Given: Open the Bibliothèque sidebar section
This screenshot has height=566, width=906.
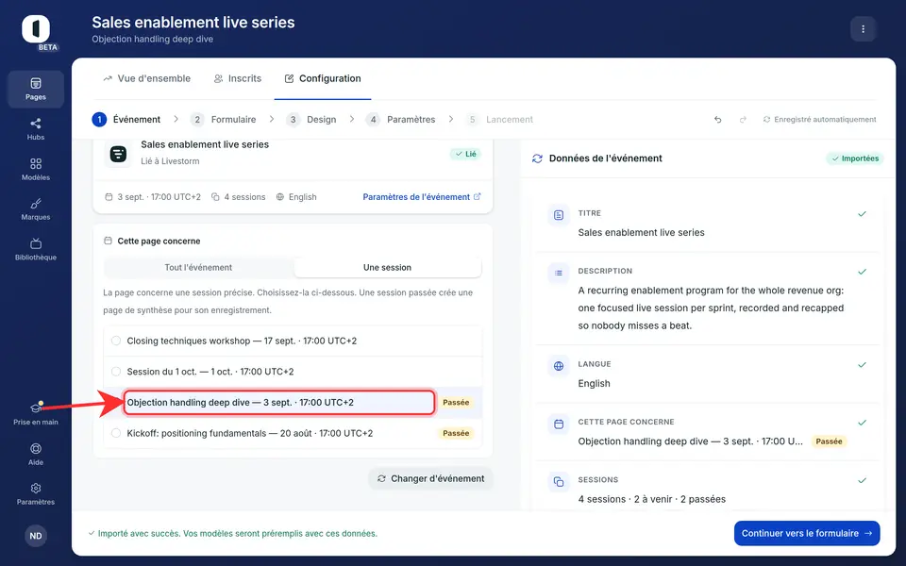Looking at the screenshot, I should 36,249.
